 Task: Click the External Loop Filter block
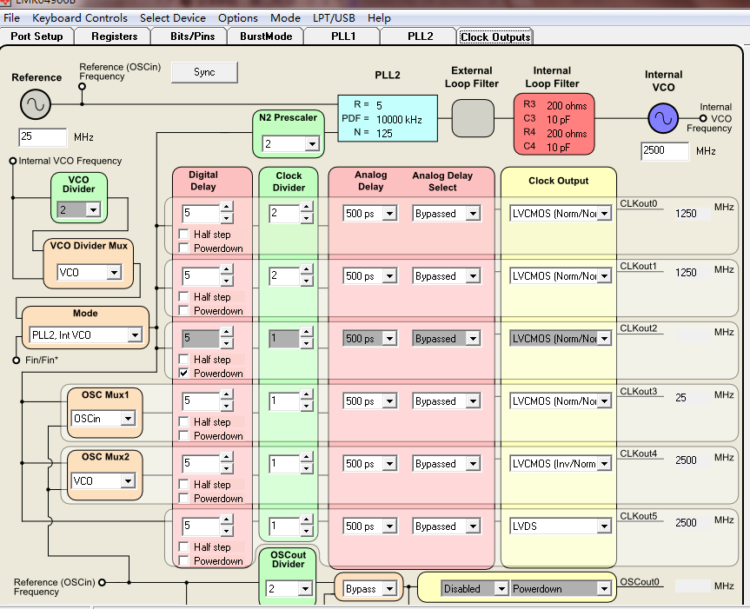coord(473,117)
